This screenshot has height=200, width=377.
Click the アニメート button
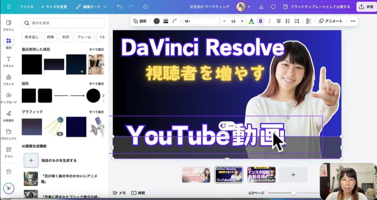[331, 21]
